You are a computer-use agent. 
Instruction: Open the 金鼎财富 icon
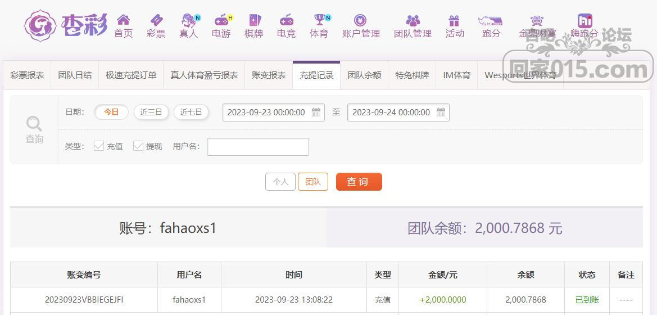537,20
